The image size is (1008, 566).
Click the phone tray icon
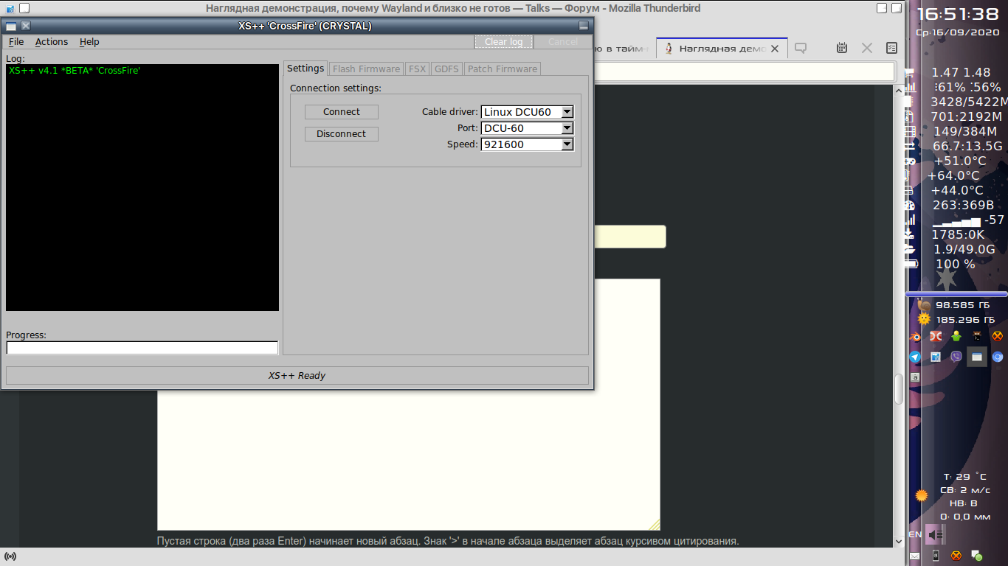(x=936, y=556)
